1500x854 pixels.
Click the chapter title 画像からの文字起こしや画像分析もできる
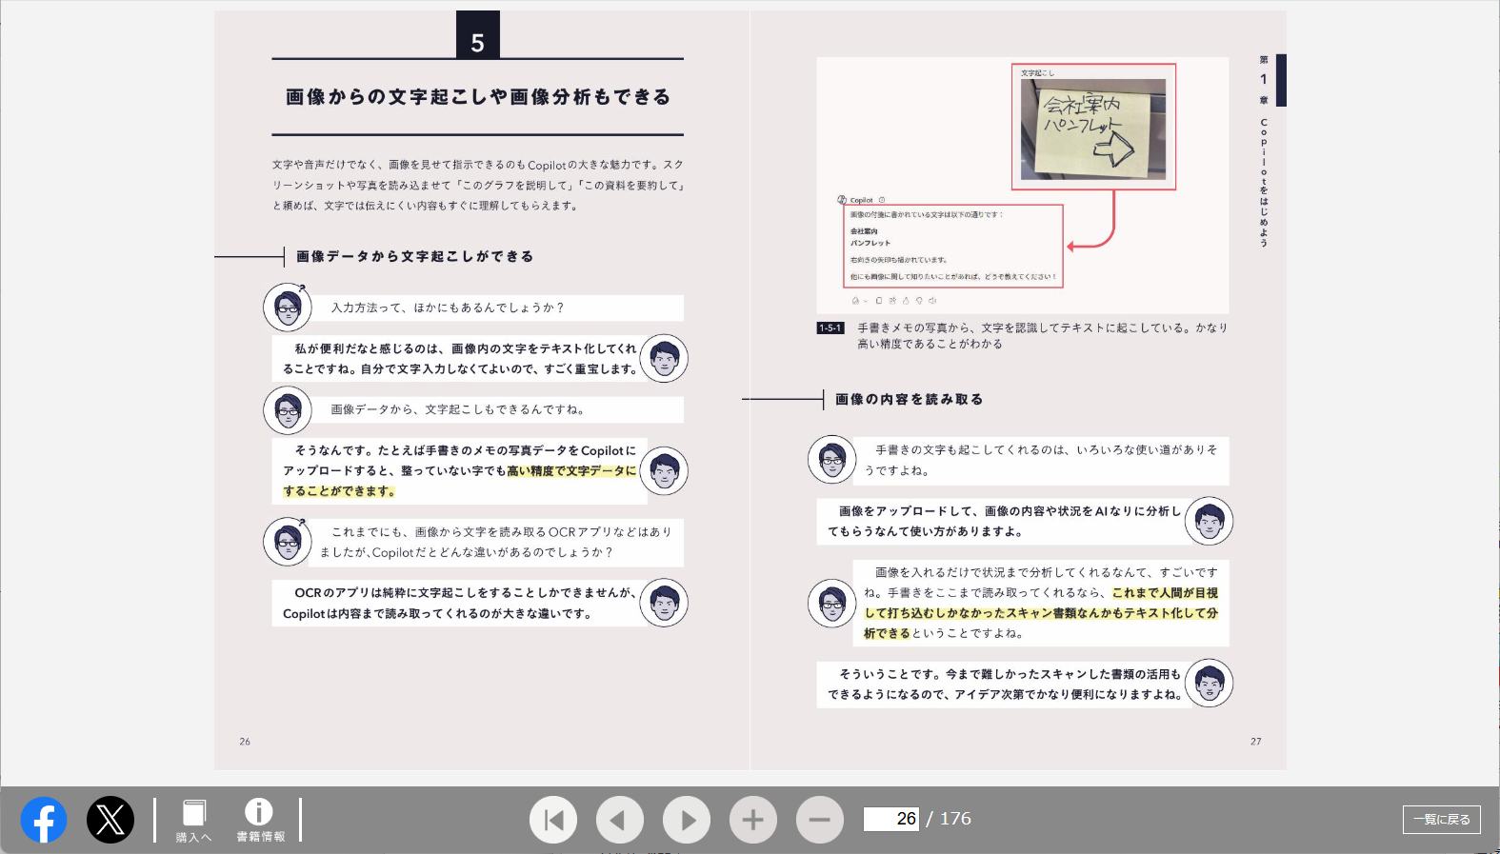pos(478,97)
